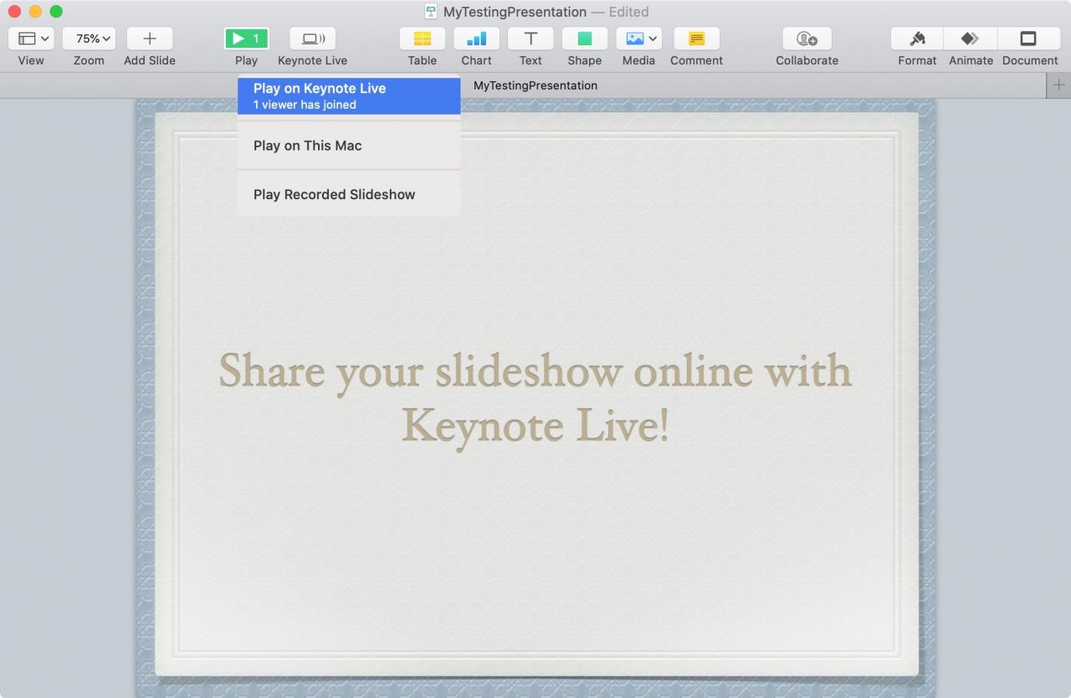Open the Document inspector
Screen dimensions: 1071x698
coord(1029,38)
